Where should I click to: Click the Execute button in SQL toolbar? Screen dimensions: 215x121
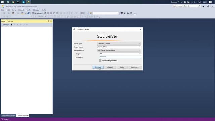coord(39,17)
